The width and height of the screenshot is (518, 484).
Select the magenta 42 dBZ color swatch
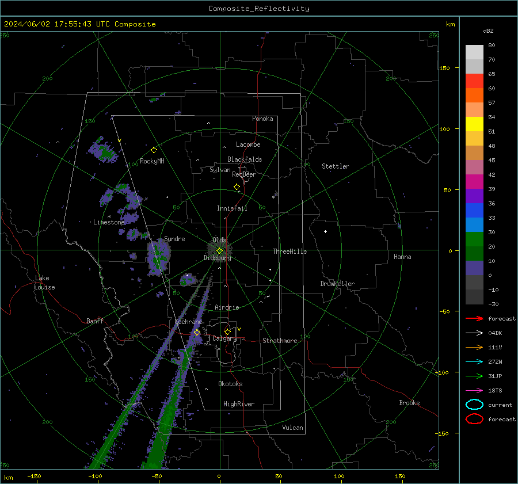click(x=474, y=182)
